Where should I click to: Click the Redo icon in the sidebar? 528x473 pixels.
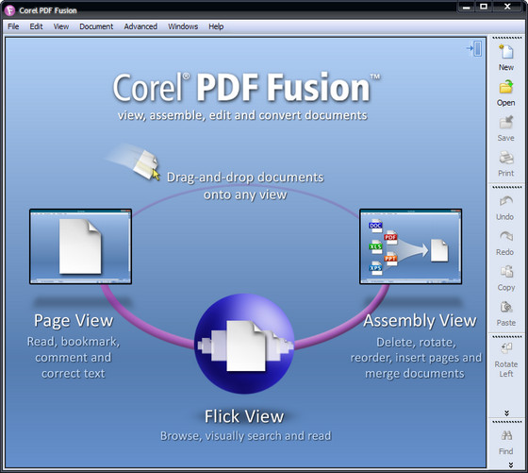click(505, 237)
